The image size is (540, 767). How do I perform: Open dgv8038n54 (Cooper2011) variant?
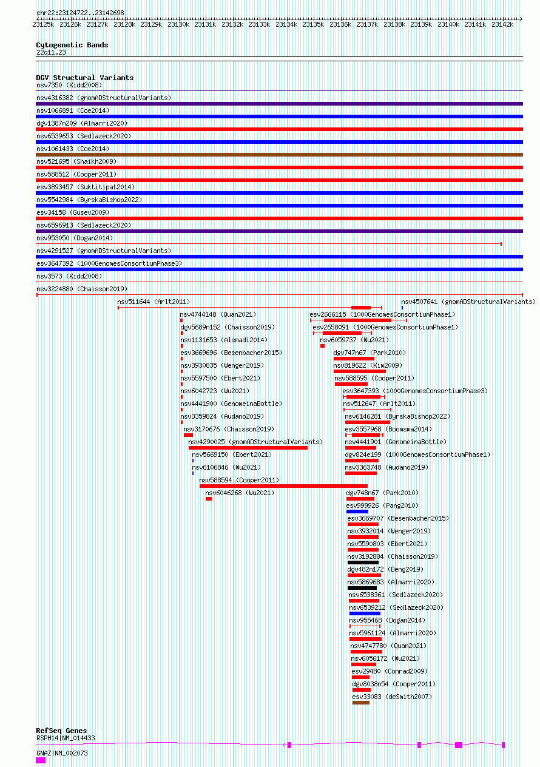pyautogui.click(x=394, y=684)
